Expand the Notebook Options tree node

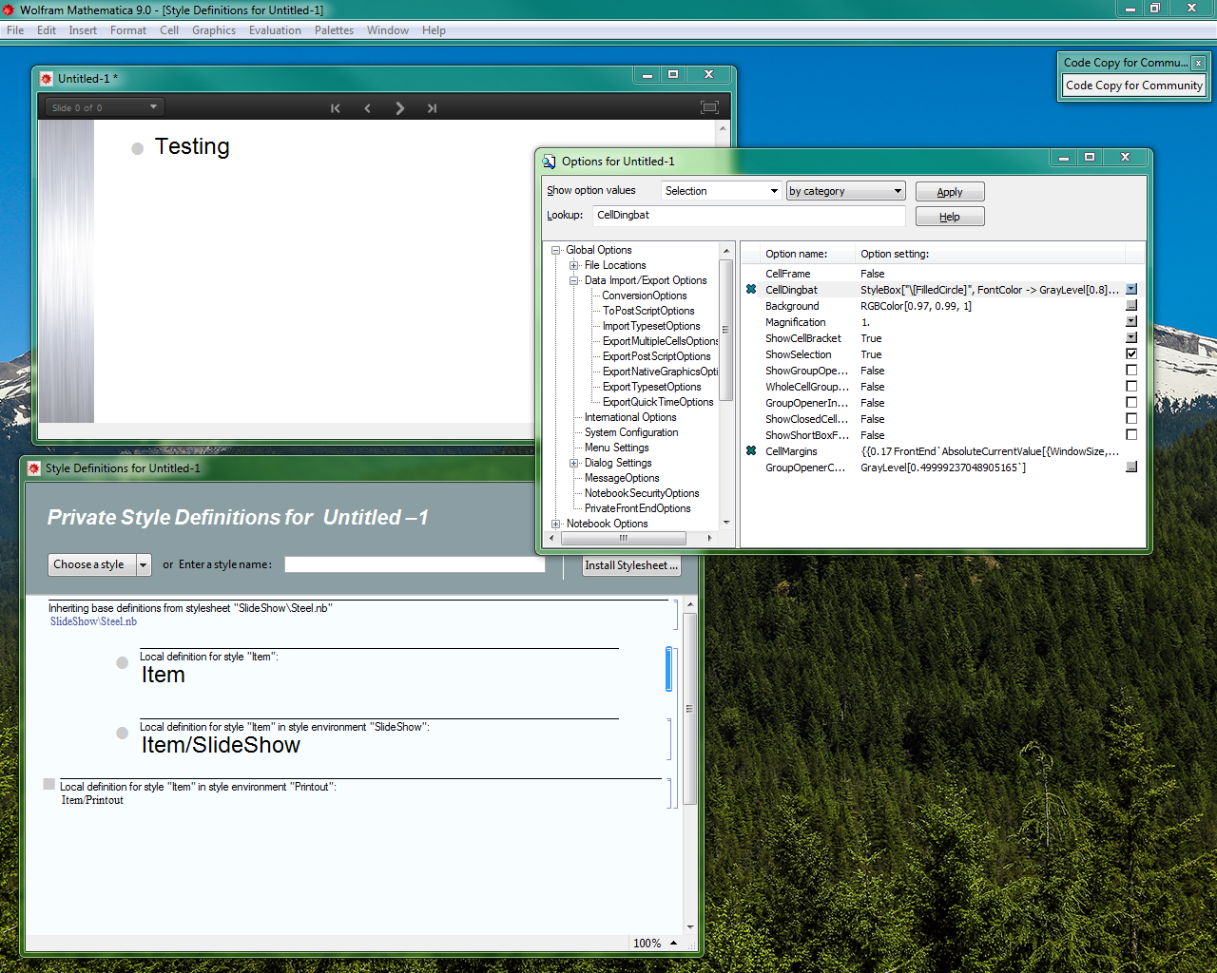click(x=556, y=525)
